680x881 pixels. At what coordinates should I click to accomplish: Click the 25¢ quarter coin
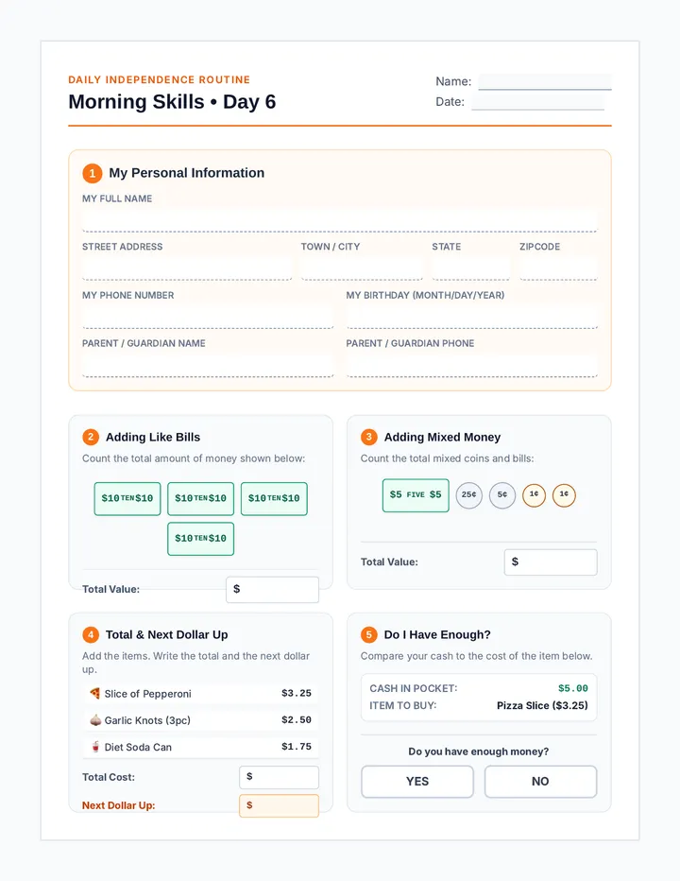click(x=468, y=495)
